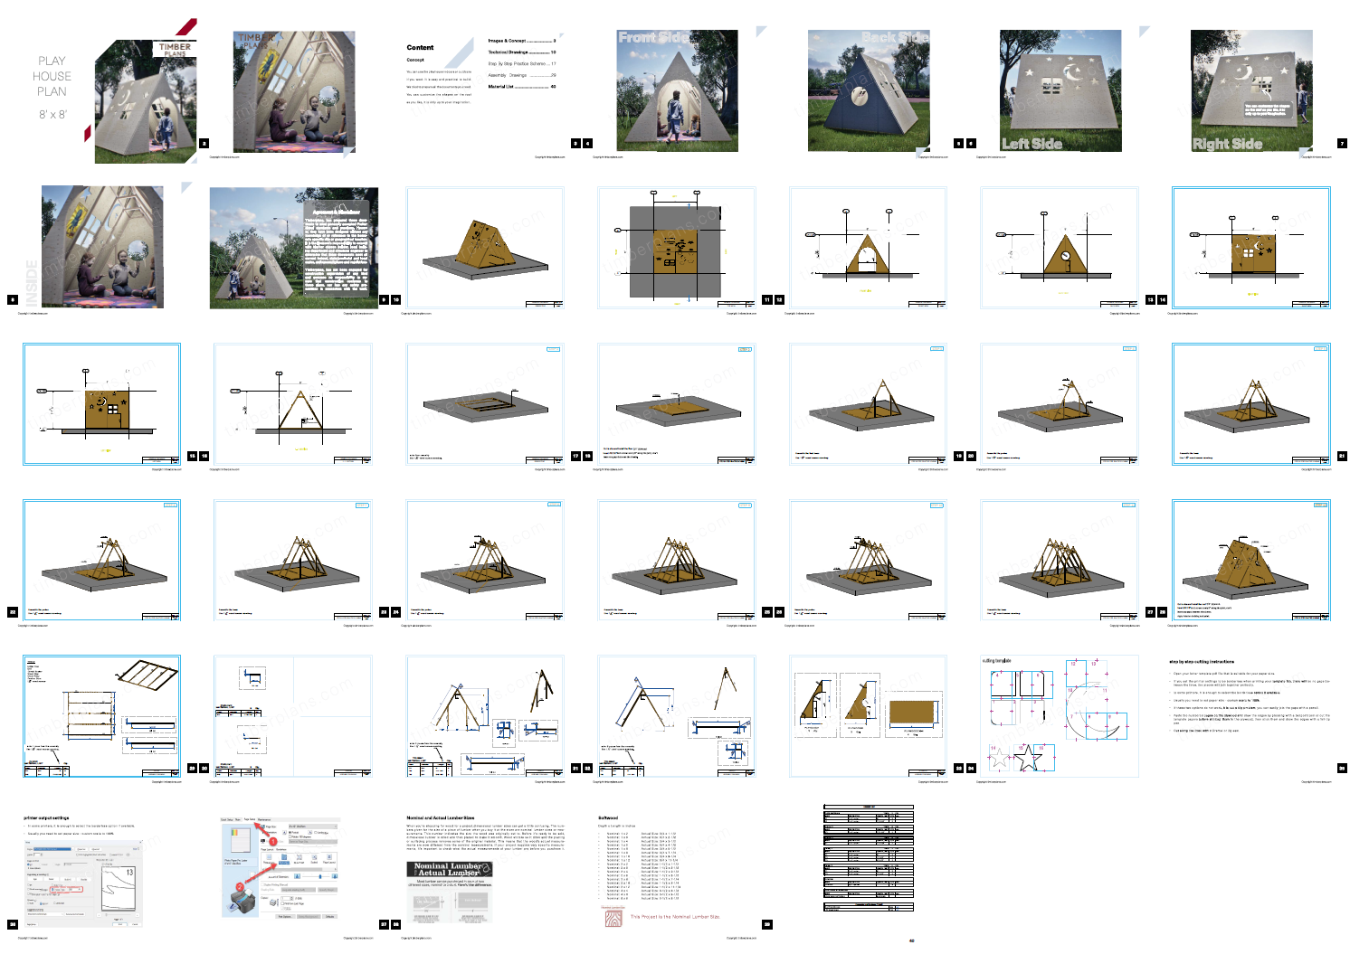Switch to the Page Setup tab

coord(250,819)
